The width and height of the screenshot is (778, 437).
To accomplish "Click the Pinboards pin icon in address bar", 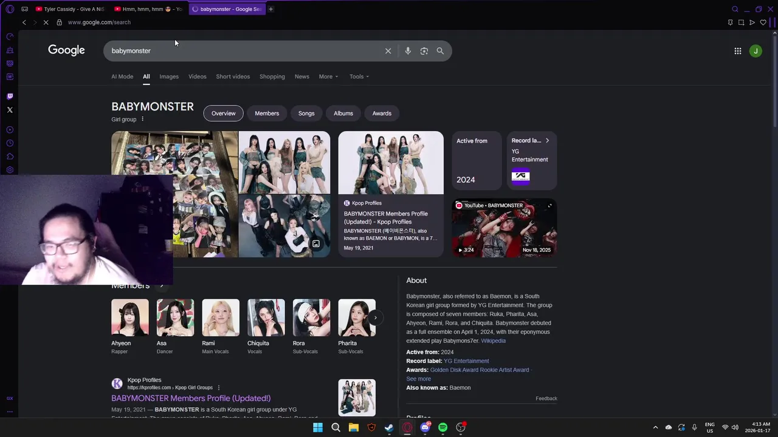I will click(x=730, y=22).
